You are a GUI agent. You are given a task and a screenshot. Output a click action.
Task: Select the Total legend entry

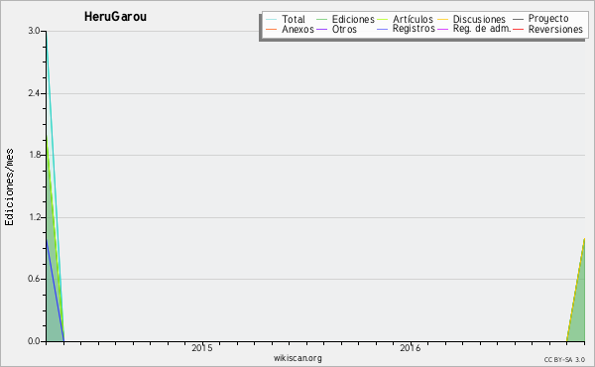[x=294, y=19]
